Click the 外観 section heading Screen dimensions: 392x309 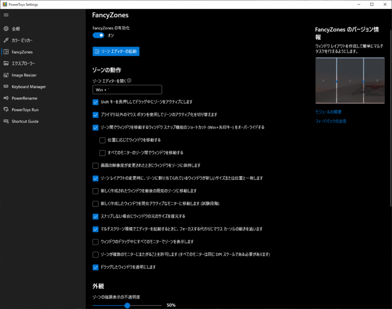98,286
